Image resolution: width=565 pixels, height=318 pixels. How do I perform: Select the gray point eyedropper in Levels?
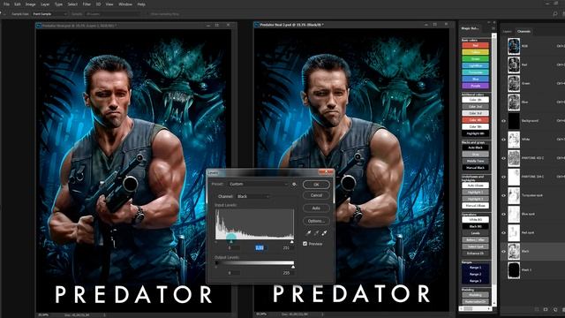(316, 233)
